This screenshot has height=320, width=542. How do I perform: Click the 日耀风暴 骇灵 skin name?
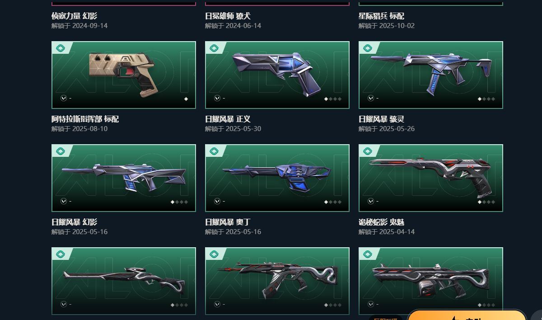click(x=381, y=119)
